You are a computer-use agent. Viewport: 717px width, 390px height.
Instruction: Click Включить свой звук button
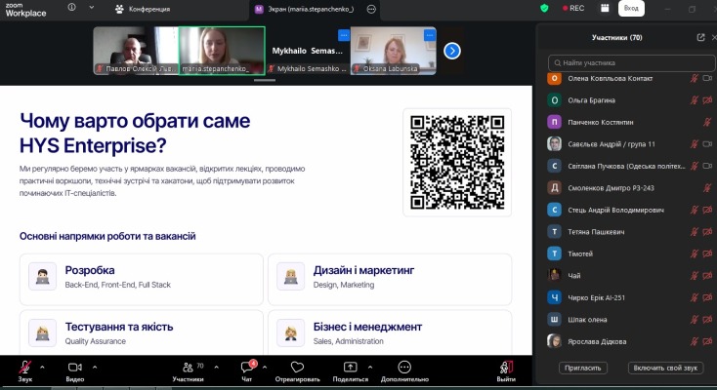tap(665, 368)
